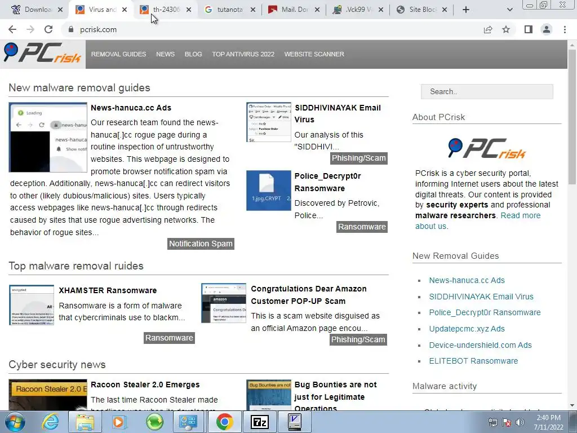
Task: Click the address bar URL pcrisk.com
Action: [x=98, y=29]
